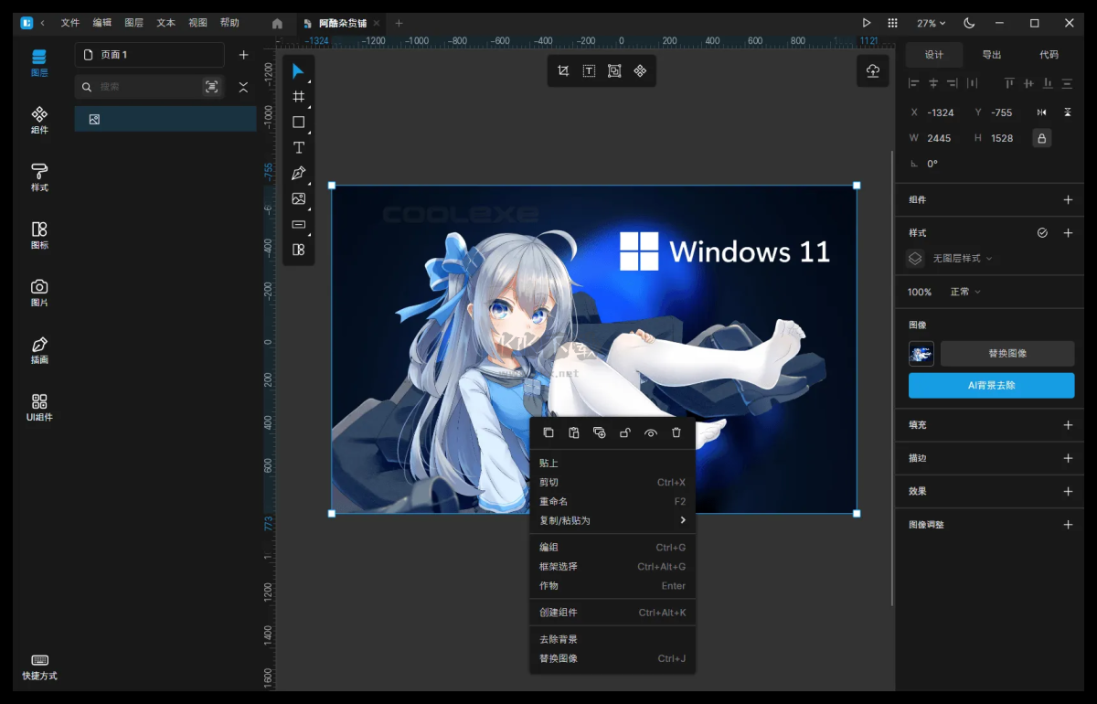Click the image thumbnail in the 图像 section
1097x704 pixels.
(x=921, y=354)
